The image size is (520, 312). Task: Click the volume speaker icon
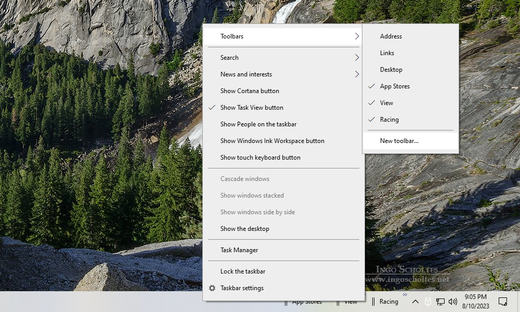[x=453, y=302]
